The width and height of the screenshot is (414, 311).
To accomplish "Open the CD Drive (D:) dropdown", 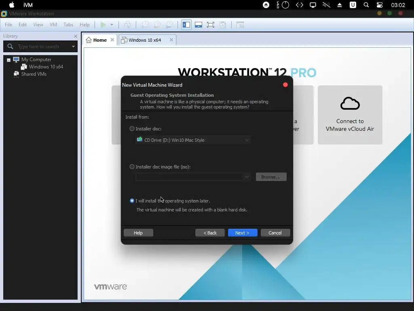I will [x=193, y=140].
